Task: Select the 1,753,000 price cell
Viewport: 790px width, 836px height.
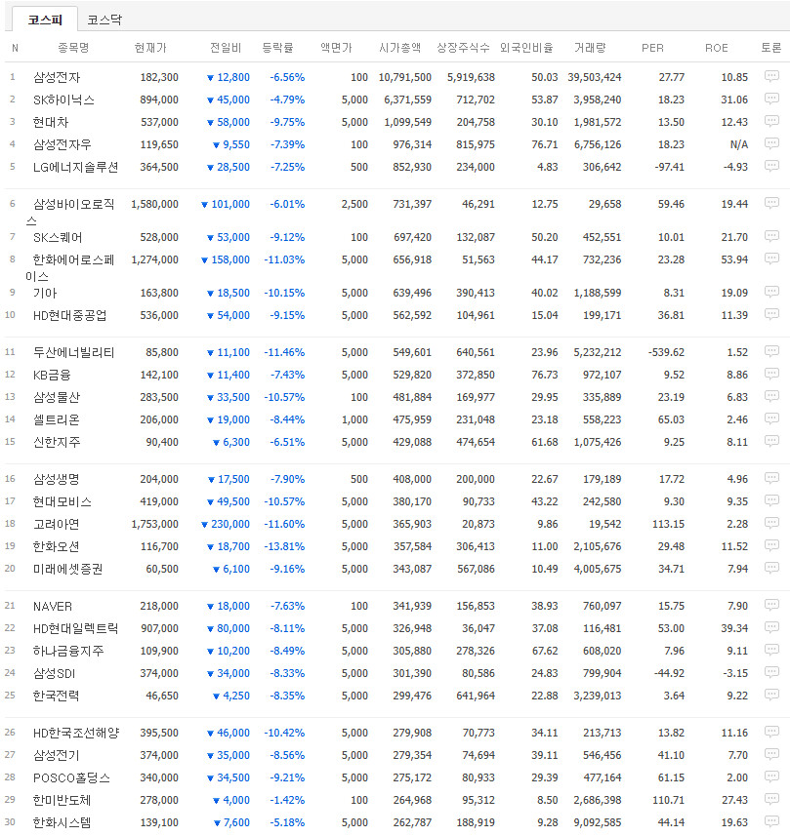Action: point(155,524)
